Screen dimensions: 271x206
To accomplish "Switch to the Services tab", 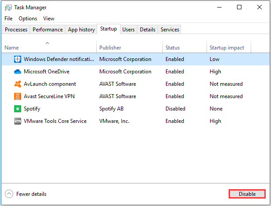I will point(170,30).
